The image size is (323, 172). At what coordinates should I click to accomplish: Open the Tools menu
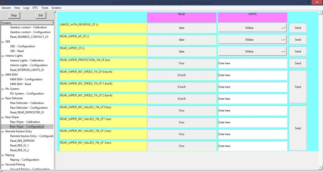[x=45, y=8]
